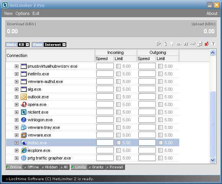Click the pnusbvirtualhubwssrv.exe window icon
Screen dimensions: 222x184
[24, 66]
